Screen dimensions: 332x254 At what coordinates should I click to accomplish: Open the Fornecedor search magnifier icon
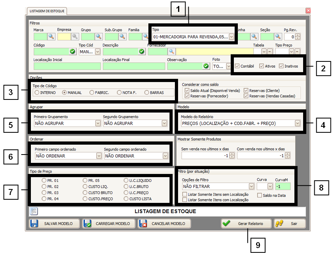[x=171, y=52]
